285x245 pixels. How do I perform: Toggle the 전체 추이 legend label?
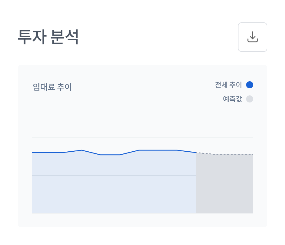click(x=228, y=85)
